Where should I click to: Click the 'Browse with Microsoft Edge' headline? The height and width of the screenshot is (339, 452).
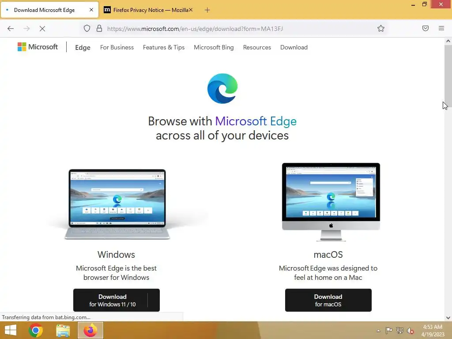222,128
